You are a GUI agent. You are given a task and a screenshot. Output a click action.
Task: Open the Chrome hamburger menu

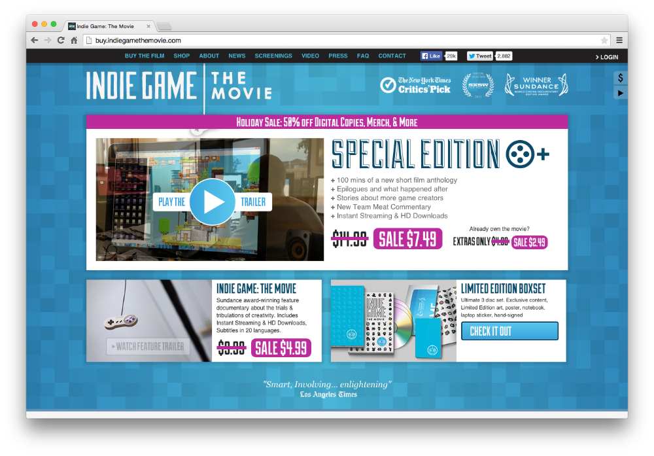coord(619,41)
